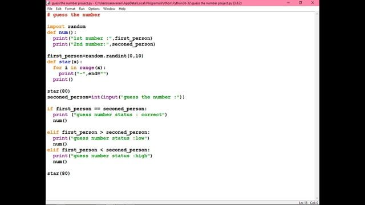
Task: Click the 'def star(x):' line
Action: (x=64, y=62)
